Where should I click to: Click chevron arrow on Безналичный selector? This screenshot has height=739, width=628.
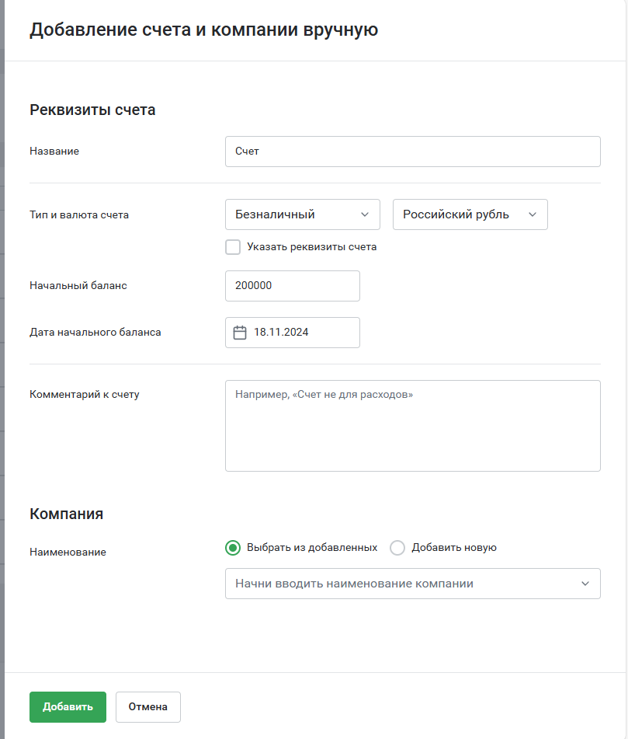tap(364, 214)
